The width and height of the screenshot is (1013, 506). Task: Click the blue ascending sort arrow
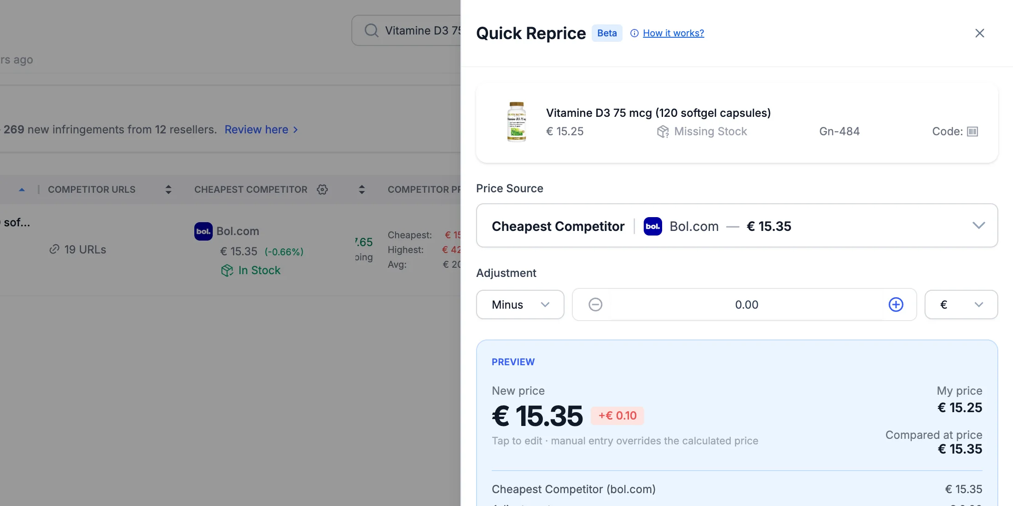(x=22, y=190)
